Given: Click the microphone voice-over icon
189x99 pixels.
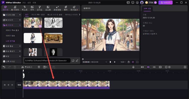Looking at the screenshot, I should 133,67.
